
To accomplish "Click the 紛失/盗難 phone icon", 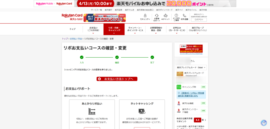I will tap(185, 16).
